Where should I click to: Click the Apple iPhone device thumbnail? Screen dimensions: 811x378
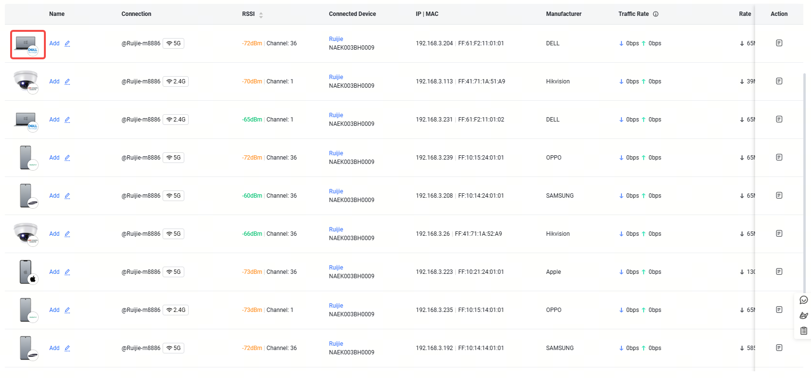pos(27,272)
